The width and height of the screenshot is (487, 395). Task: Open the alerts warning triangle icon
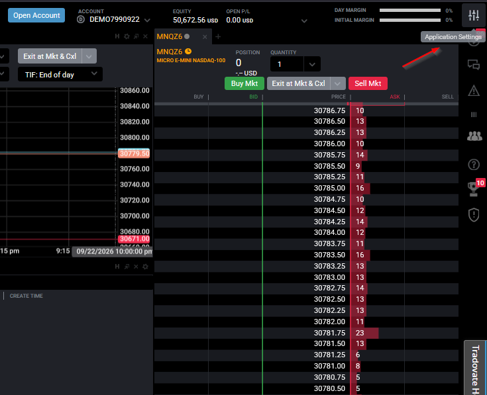(474, 91)
